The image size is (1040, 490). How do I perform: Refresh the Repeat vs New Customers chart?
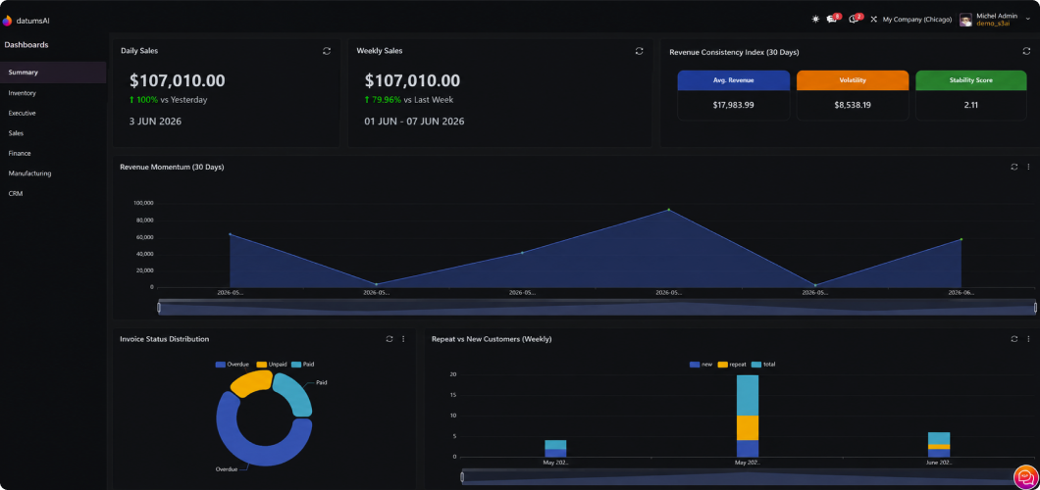pyautogui.click(x=1014, y=339)
